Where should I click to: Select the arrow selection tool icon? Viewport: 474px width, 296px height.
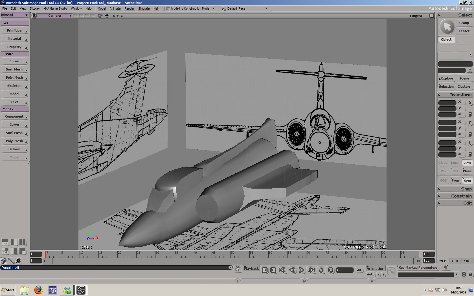pyautogui.click(x=447, y=27)
